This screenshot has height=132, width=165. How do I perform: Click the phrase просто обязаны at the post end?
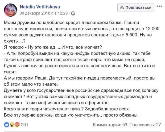121,115
